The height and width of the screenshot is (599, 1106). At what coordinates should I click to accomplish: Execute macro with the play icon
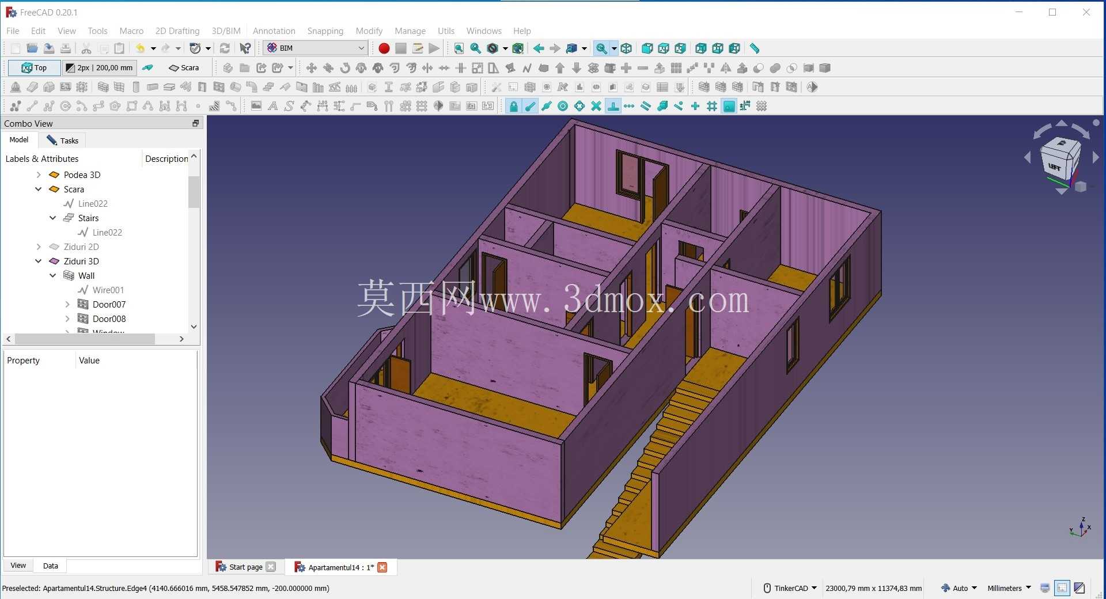[434, 48]
